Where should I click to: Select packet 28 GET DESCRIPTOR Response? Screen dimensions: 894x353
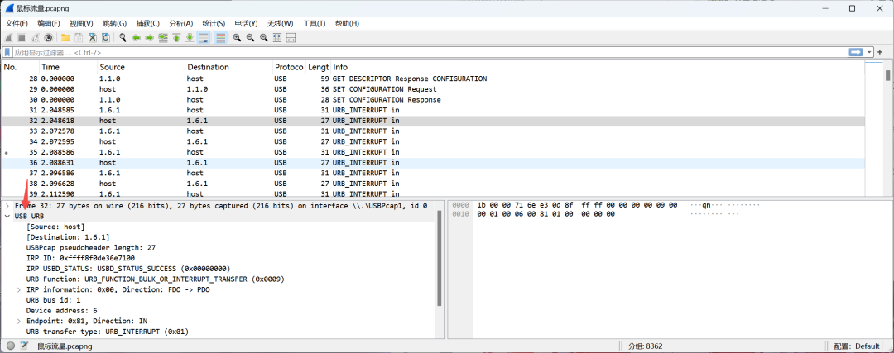433,79
